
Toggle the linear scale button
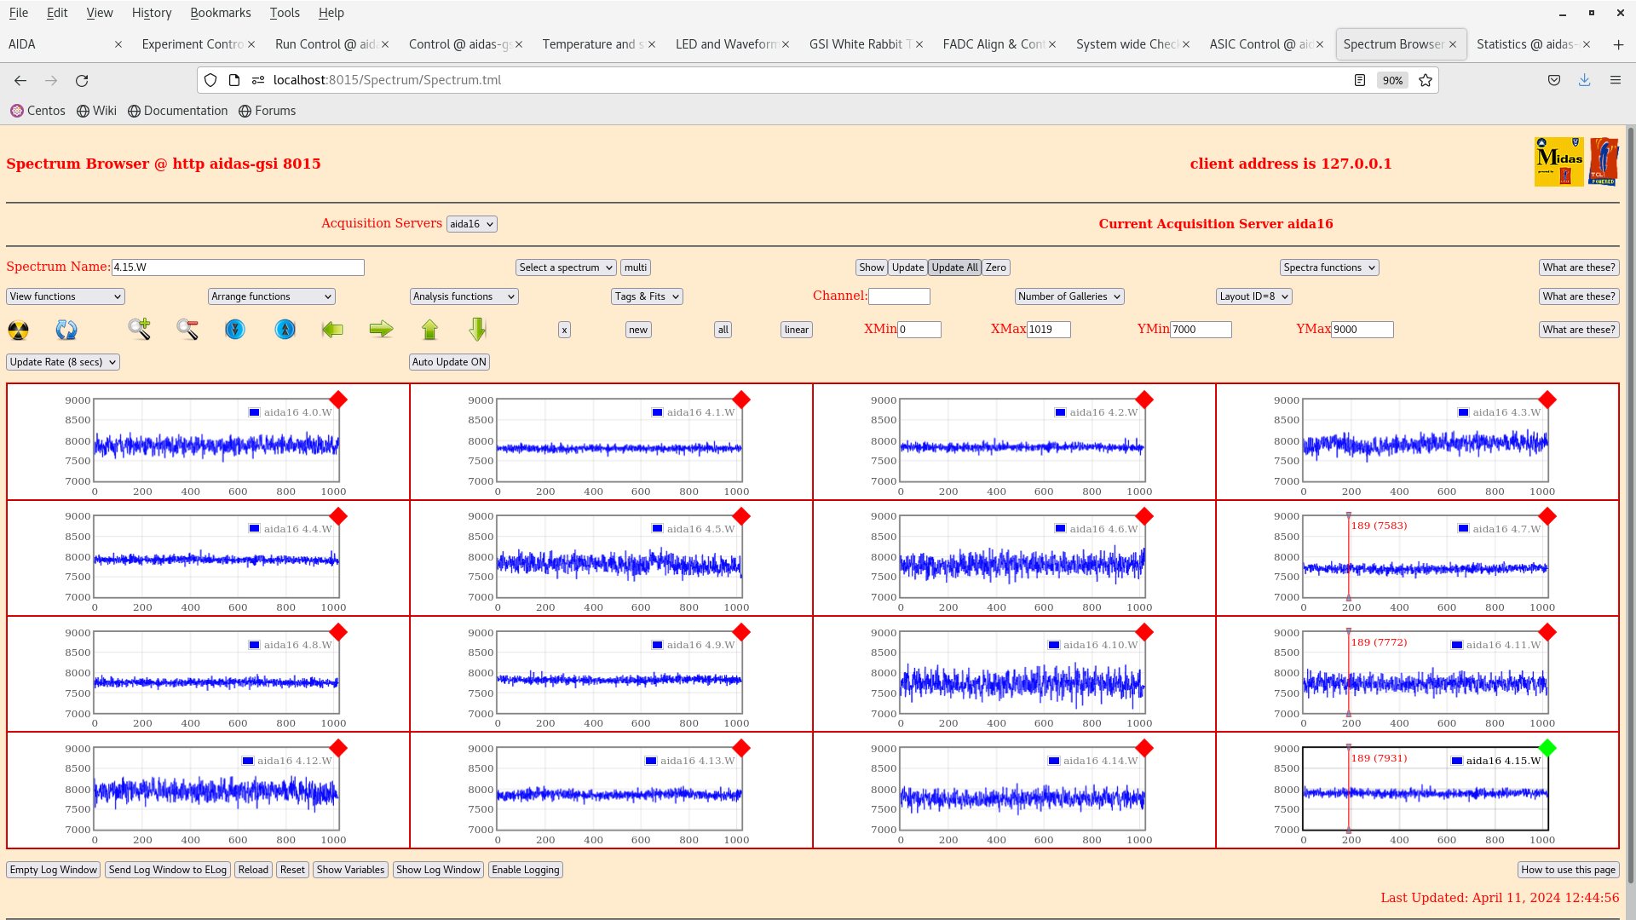coord(796,330)
